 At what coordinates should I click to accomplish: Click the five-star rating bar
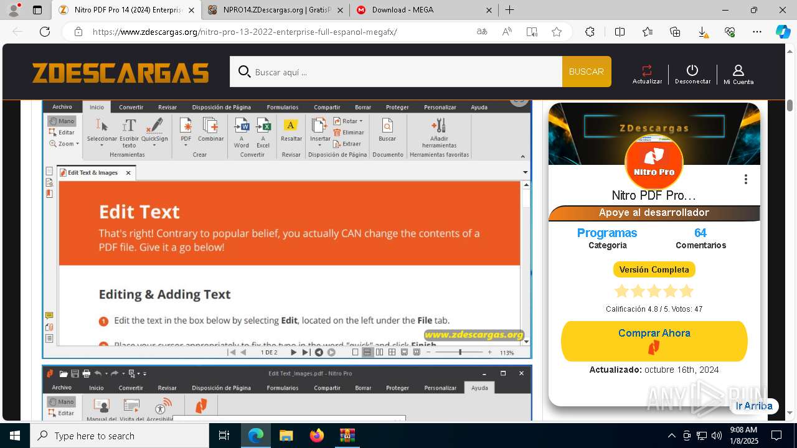pos(654,291)
